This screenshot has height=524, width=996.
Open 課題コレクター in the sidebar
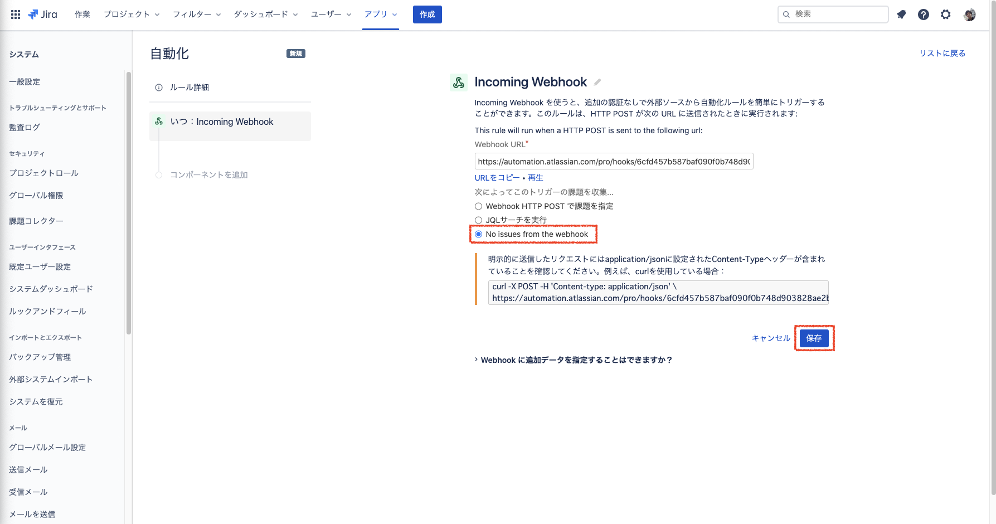36,221
